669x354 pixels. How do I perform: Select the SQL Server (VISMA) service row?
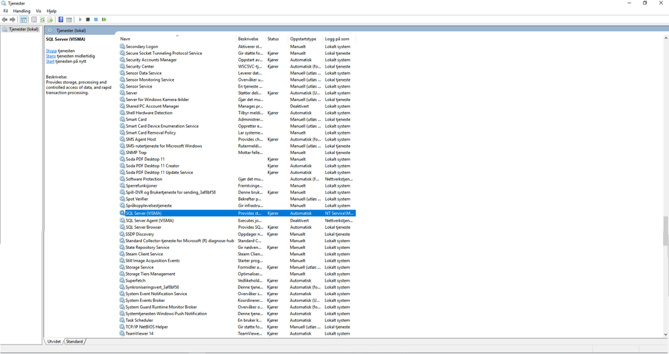(237, 213)
